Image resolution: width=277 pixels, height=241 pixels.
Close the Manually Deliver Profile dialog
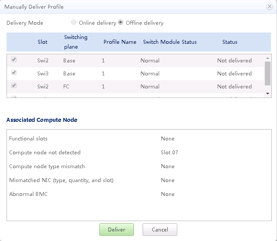[270, 7]
